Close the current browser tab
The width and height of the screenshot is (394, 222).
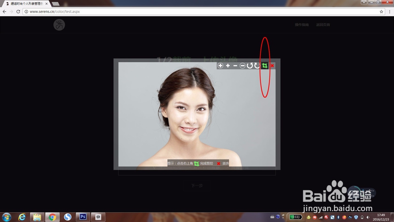46,4
